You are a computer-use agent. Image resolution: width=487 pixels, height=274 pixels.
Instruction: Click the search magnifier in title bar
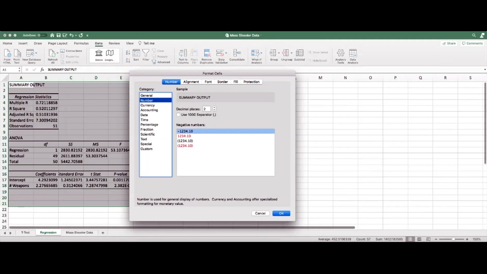coord(474,35)
